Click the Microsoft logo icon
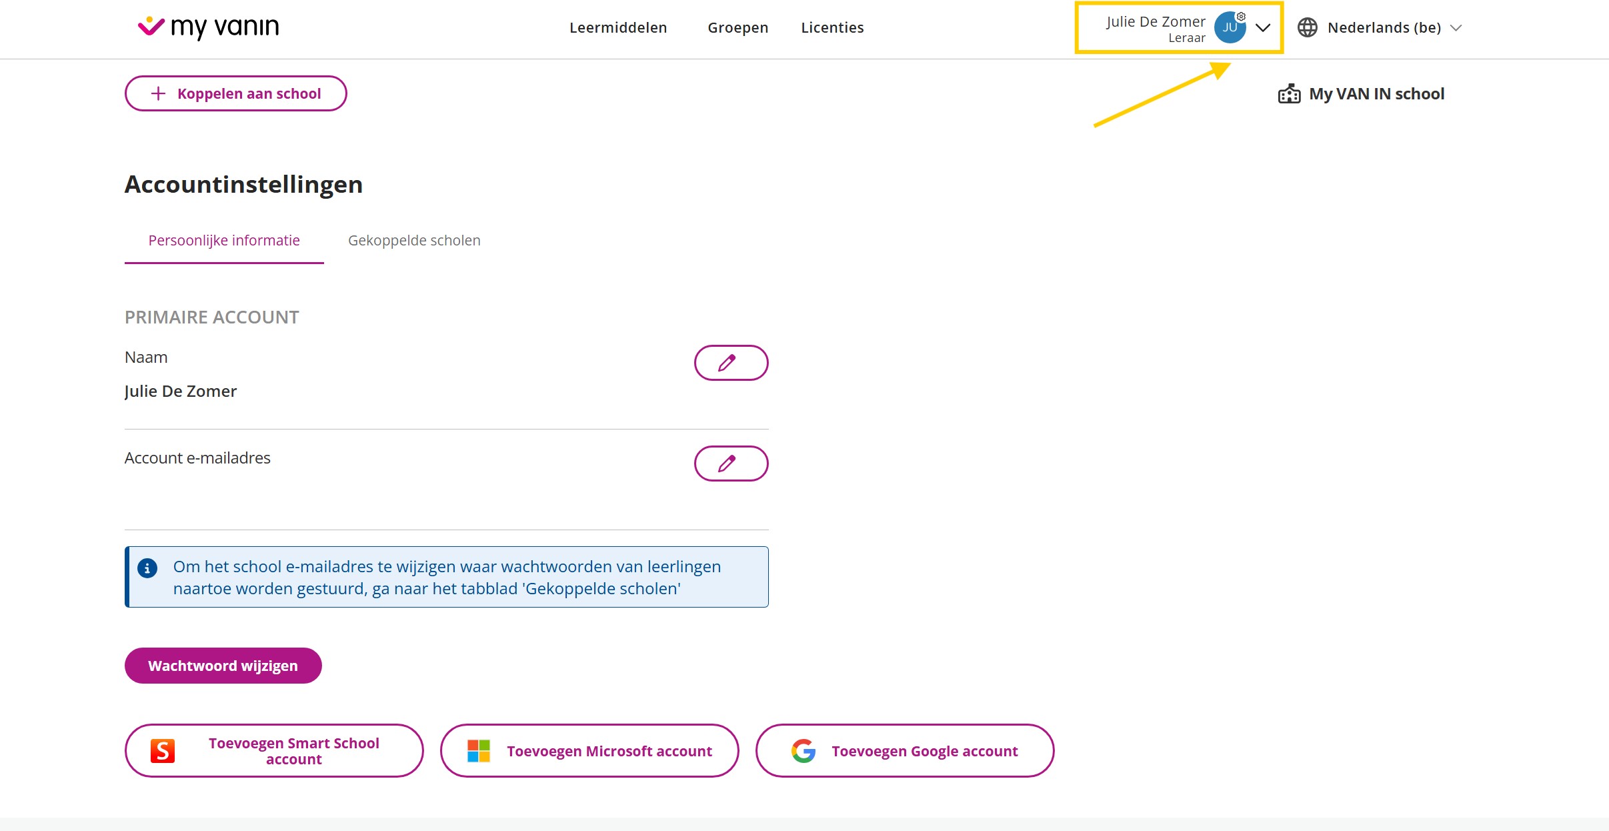 point(479,751)
